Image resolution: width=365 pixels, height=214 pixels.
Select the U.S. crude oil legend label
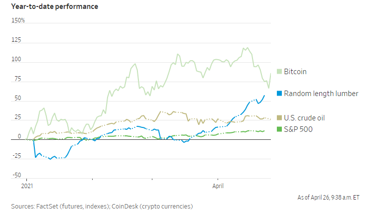307,118
